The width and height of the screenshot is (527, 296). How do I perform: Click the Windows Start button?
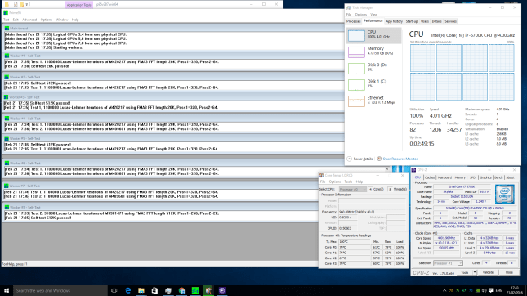(x=7, y=290)
